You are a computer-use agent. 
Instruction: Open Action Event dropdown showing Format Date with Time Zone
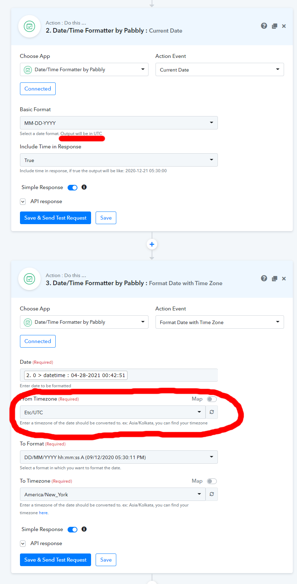pos(220,322)
